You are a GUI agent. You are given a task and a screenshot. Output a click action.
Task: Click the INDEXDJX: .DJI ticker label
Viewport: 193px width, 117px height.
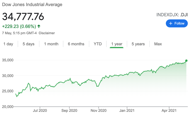click(172, 15)
